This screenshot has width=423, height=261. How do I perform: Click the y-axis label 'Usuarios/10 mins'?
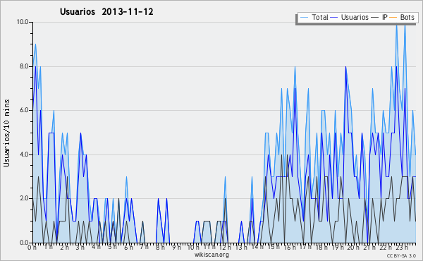(x=6, y=133)
